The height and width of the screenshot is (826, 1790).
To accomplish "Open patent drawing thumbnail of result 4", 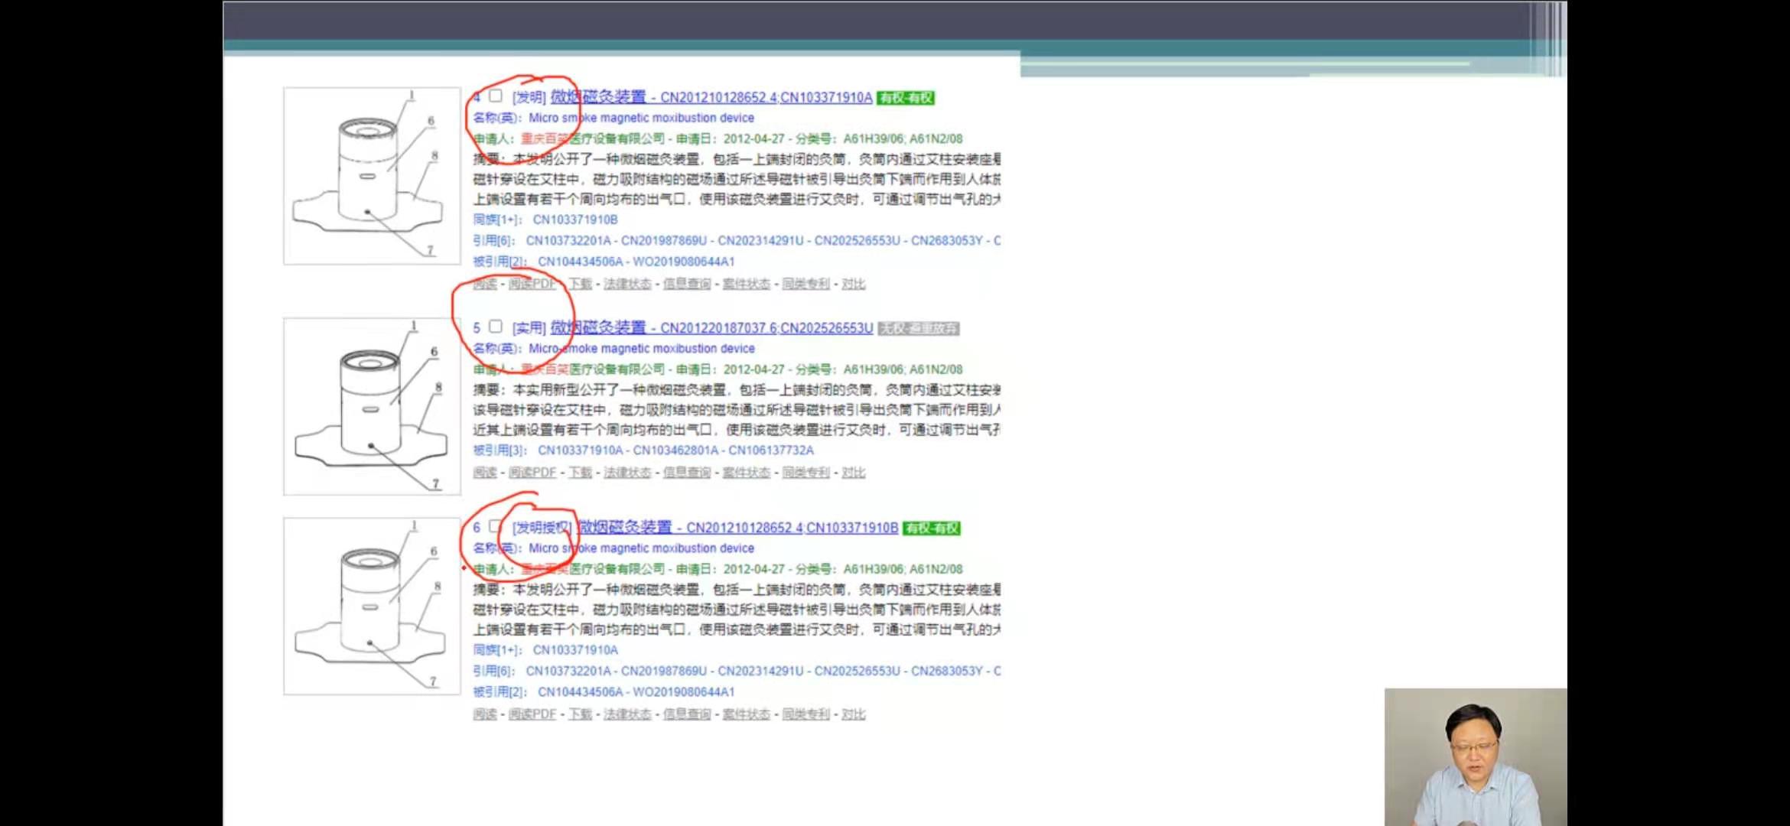I will coord(372,176).
